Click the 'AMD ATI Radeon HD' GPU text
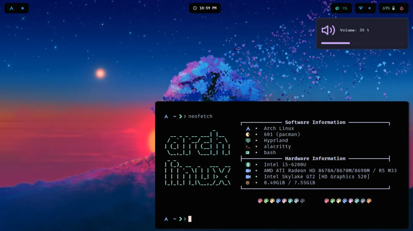This screenshot has width=413, height=231. (289, 170)
